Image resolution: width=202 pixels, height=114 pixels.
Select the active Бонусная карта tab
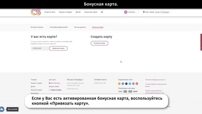[x=98, y=27]
